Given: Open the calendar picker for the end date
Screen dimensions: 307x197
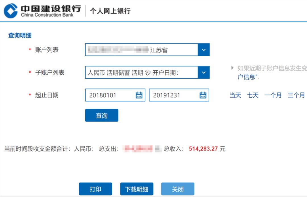Looking at the screenshot, I should tap(202, 95).
